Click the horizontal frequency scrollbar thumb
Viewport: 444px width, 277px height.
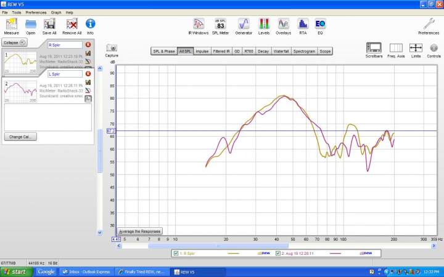[218, 246]
